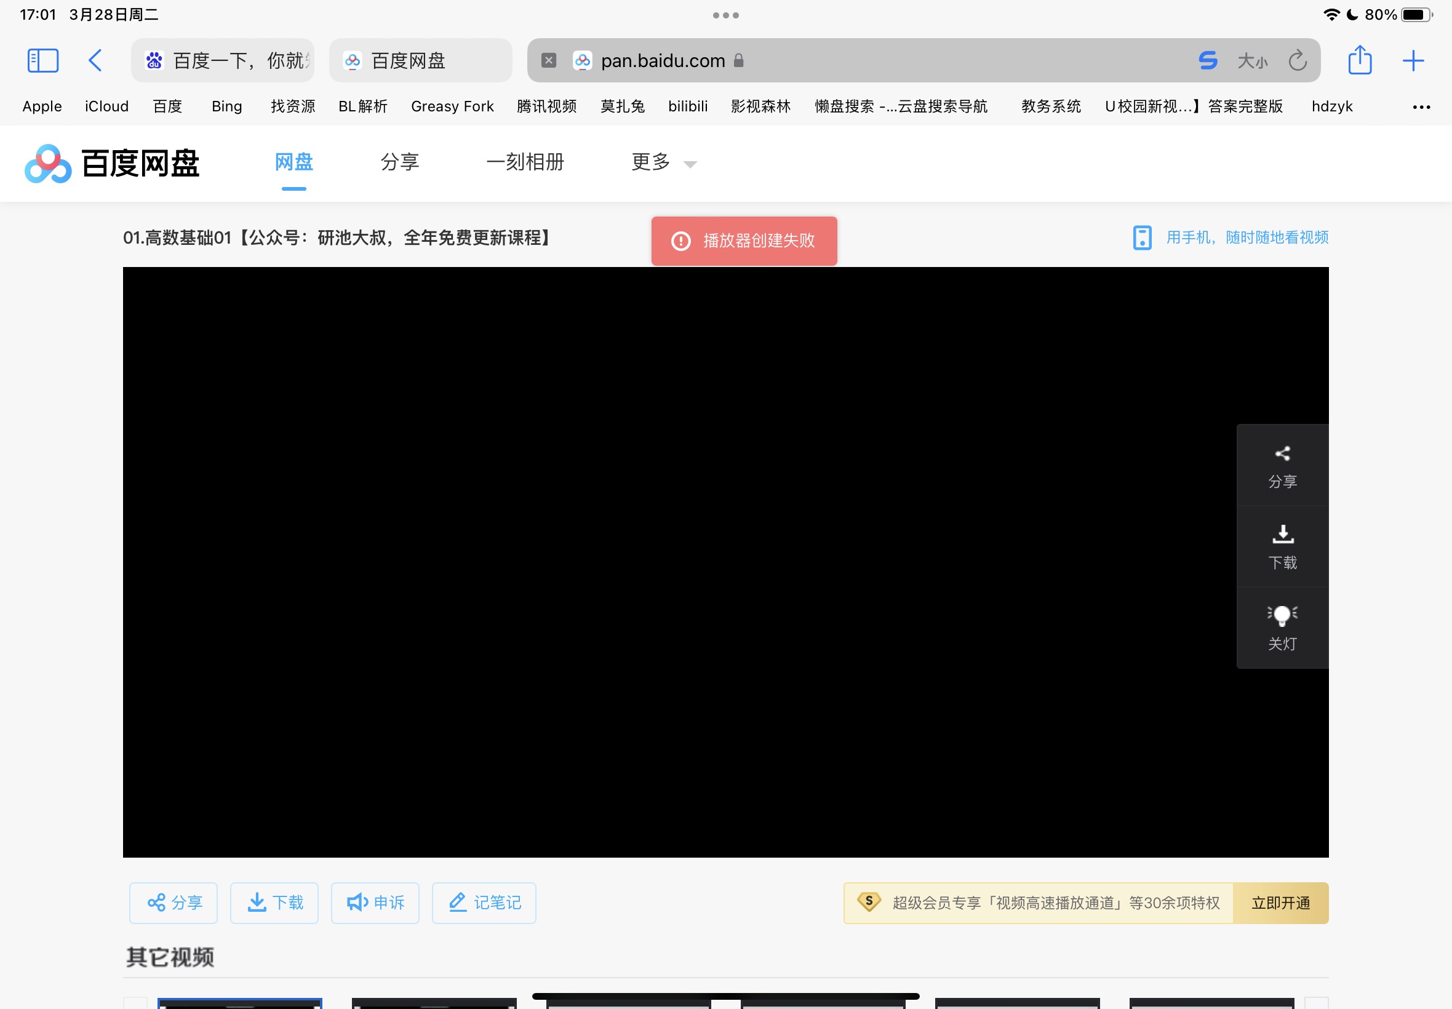The height and width of the screenshot is (1009, 1452).
Task: Switch to the 分享 navigation tab
Action: tap(399, 162)
